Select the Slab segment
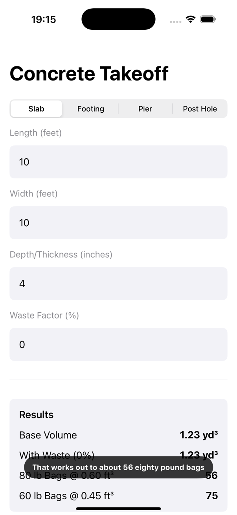 (x=36, y=109)
